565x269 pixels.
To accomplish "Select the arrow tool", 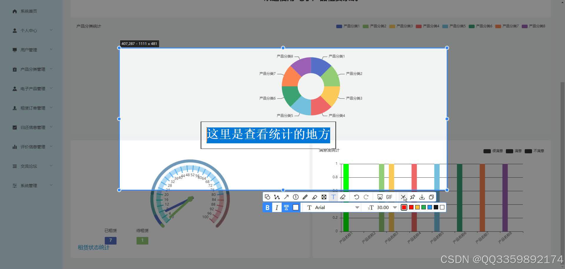I will pos(286,197).
